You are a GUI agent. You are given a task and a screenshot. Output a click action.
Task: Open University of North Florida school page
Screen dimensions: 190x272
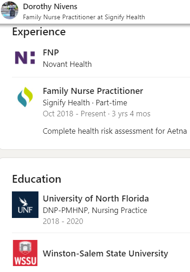96,199
